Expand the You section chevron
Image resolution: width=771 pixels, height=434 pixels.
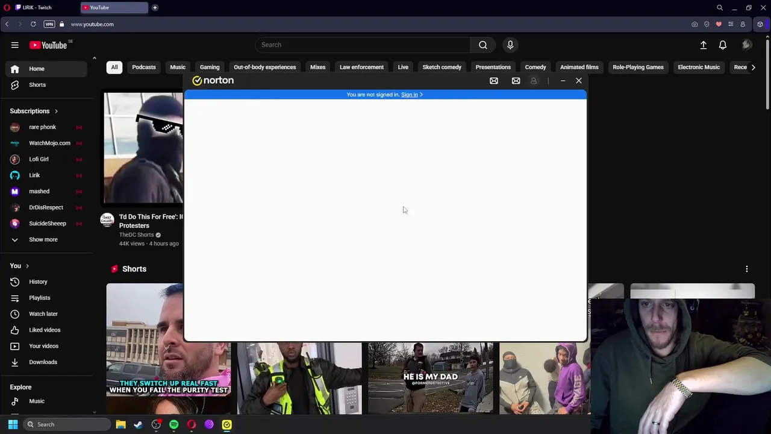pyautogui.click(x=27, y=266)
